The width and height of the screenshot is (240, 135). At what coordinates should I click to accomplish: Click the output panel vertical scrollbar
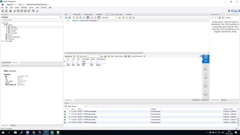pos(238,121)
